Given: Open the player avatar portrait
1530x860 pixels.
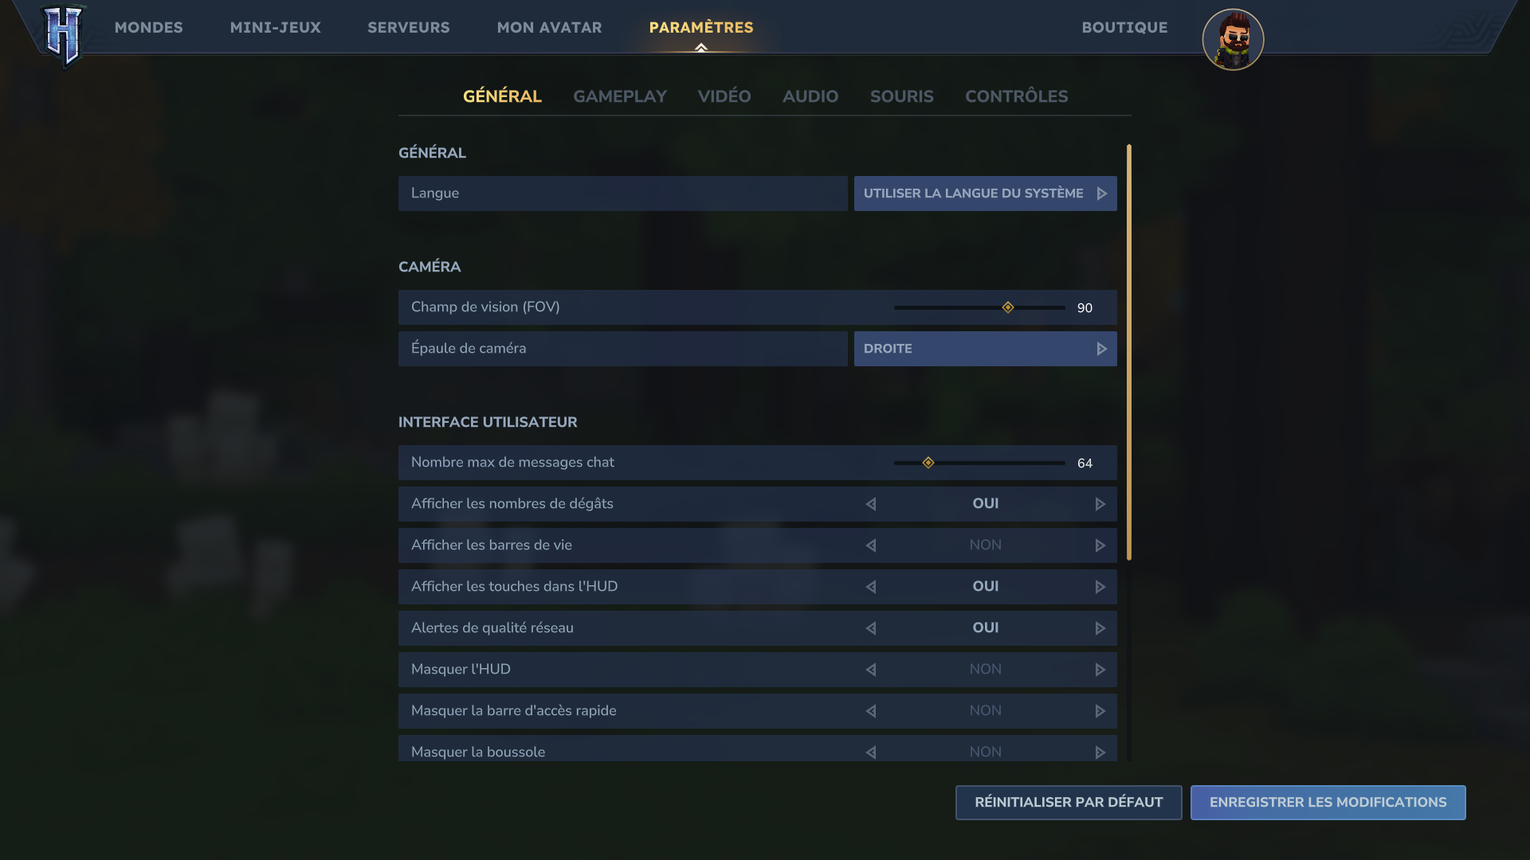Looking at the screenshot, I should [1233, 40].
